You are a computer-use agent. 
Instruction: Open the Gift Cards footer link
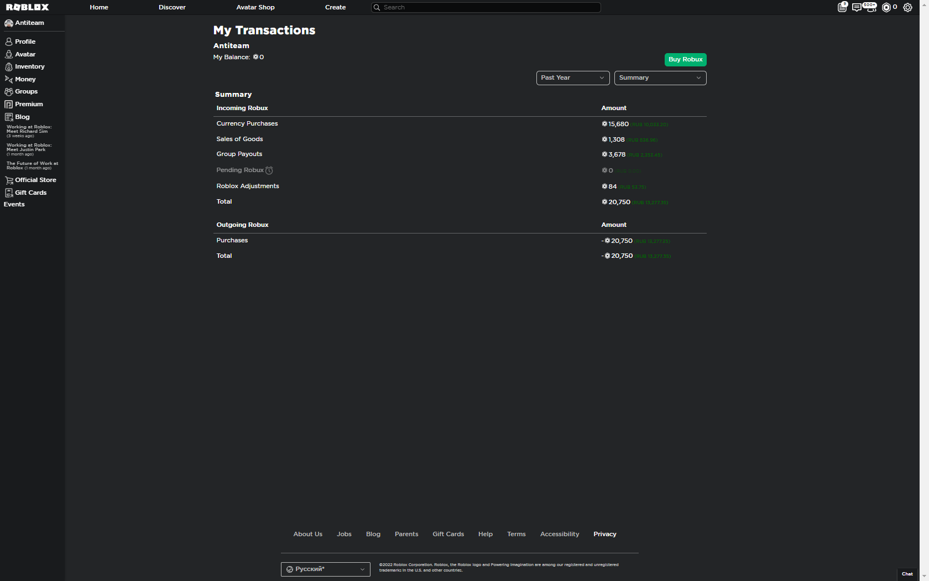448,534
